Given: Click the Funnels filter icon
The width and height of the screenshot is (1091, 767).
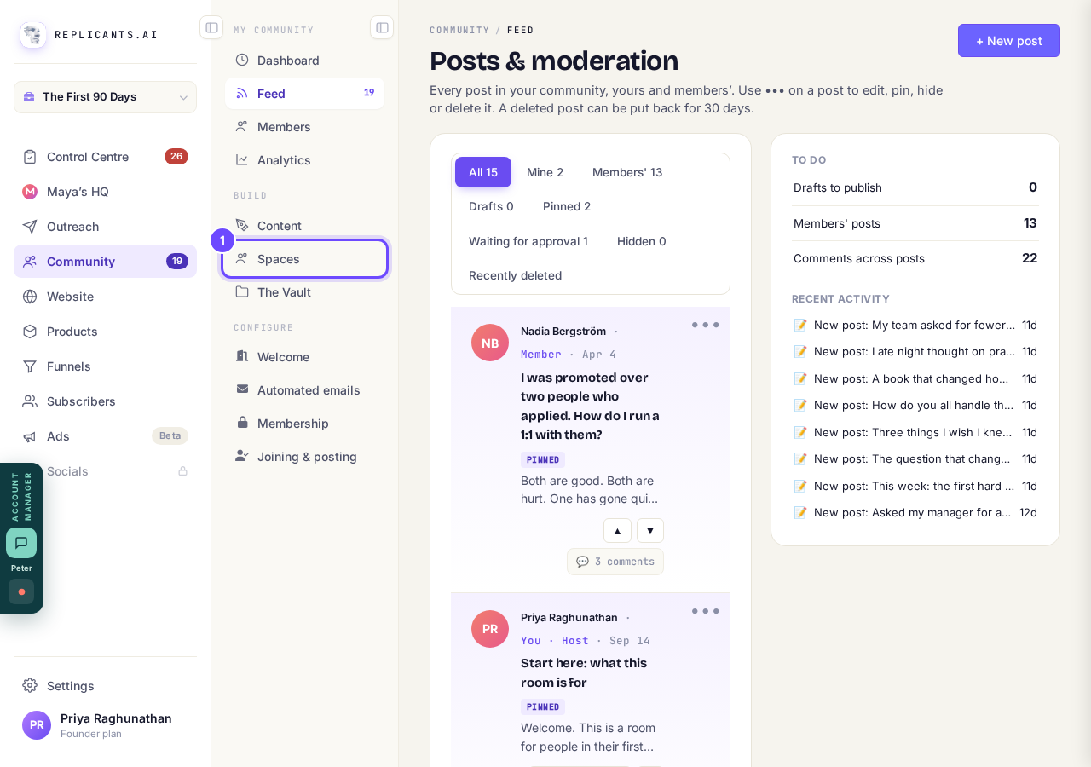Looking at the screenshot, I should (30, 366).
